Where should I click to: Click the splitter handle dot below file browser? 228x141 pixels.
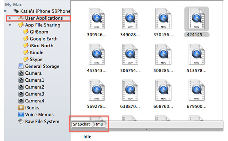click(147, 130)
